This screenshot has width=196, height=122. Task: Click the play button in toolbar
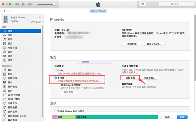click(24, 4)
